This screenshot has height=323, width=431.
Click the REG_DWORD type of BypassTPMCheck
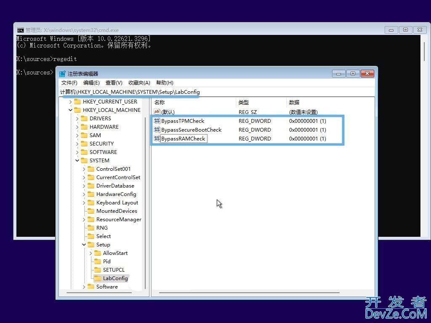pos(255,121)
